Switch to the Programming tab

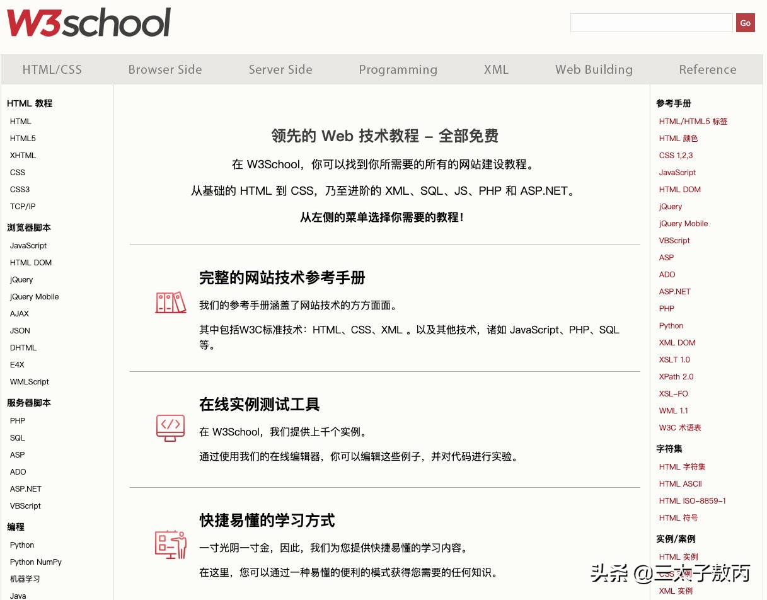click(x=398, y=69)
